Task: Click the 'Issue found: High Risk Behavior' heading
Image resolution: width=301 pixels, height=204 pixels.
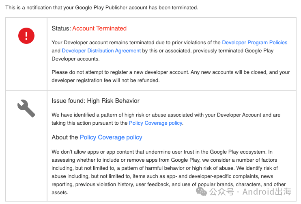Action: coord(95,101)
